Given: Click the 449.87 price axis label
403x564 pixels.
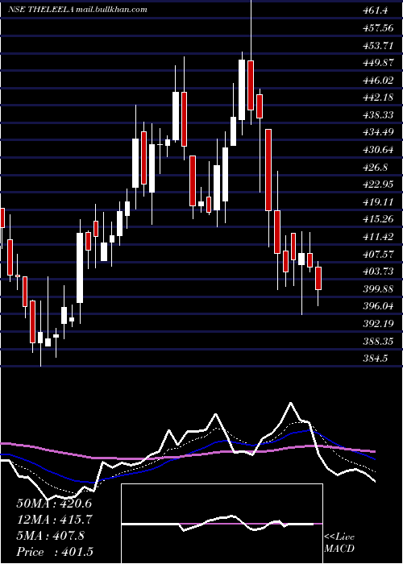Looking at the screenshot, I should click(x=378, y=63).
